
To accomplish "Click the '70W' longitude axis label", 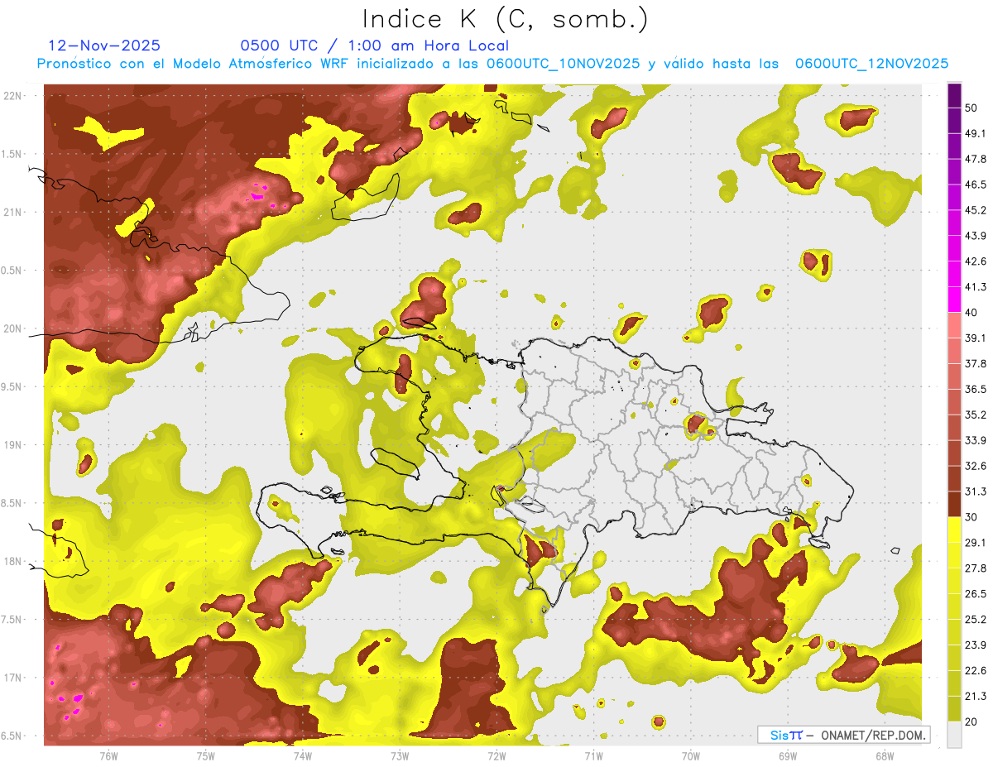I will tap(690, 756).
